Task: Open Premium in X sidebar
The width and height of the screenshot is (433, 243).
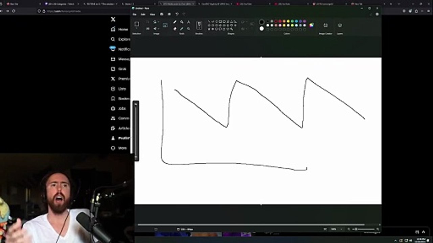Action: coord(120,79)
